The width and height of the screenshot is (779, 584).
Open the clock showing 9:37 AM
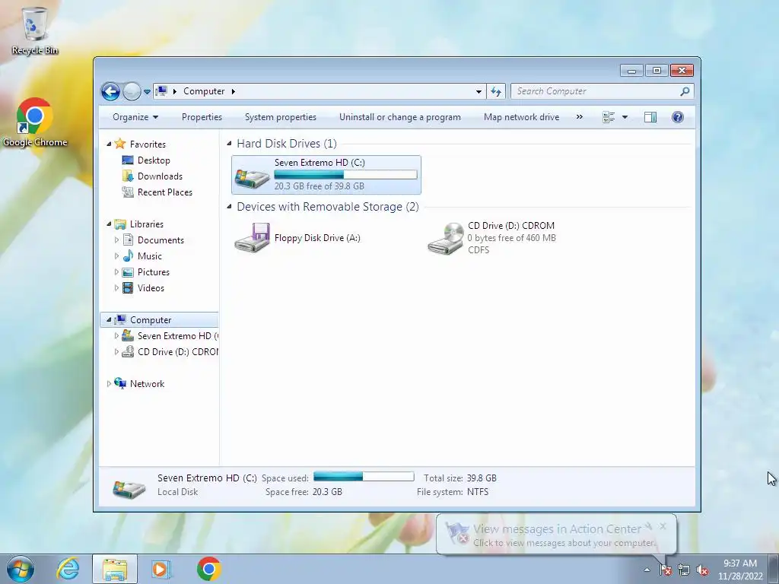[x=739, y=570]
